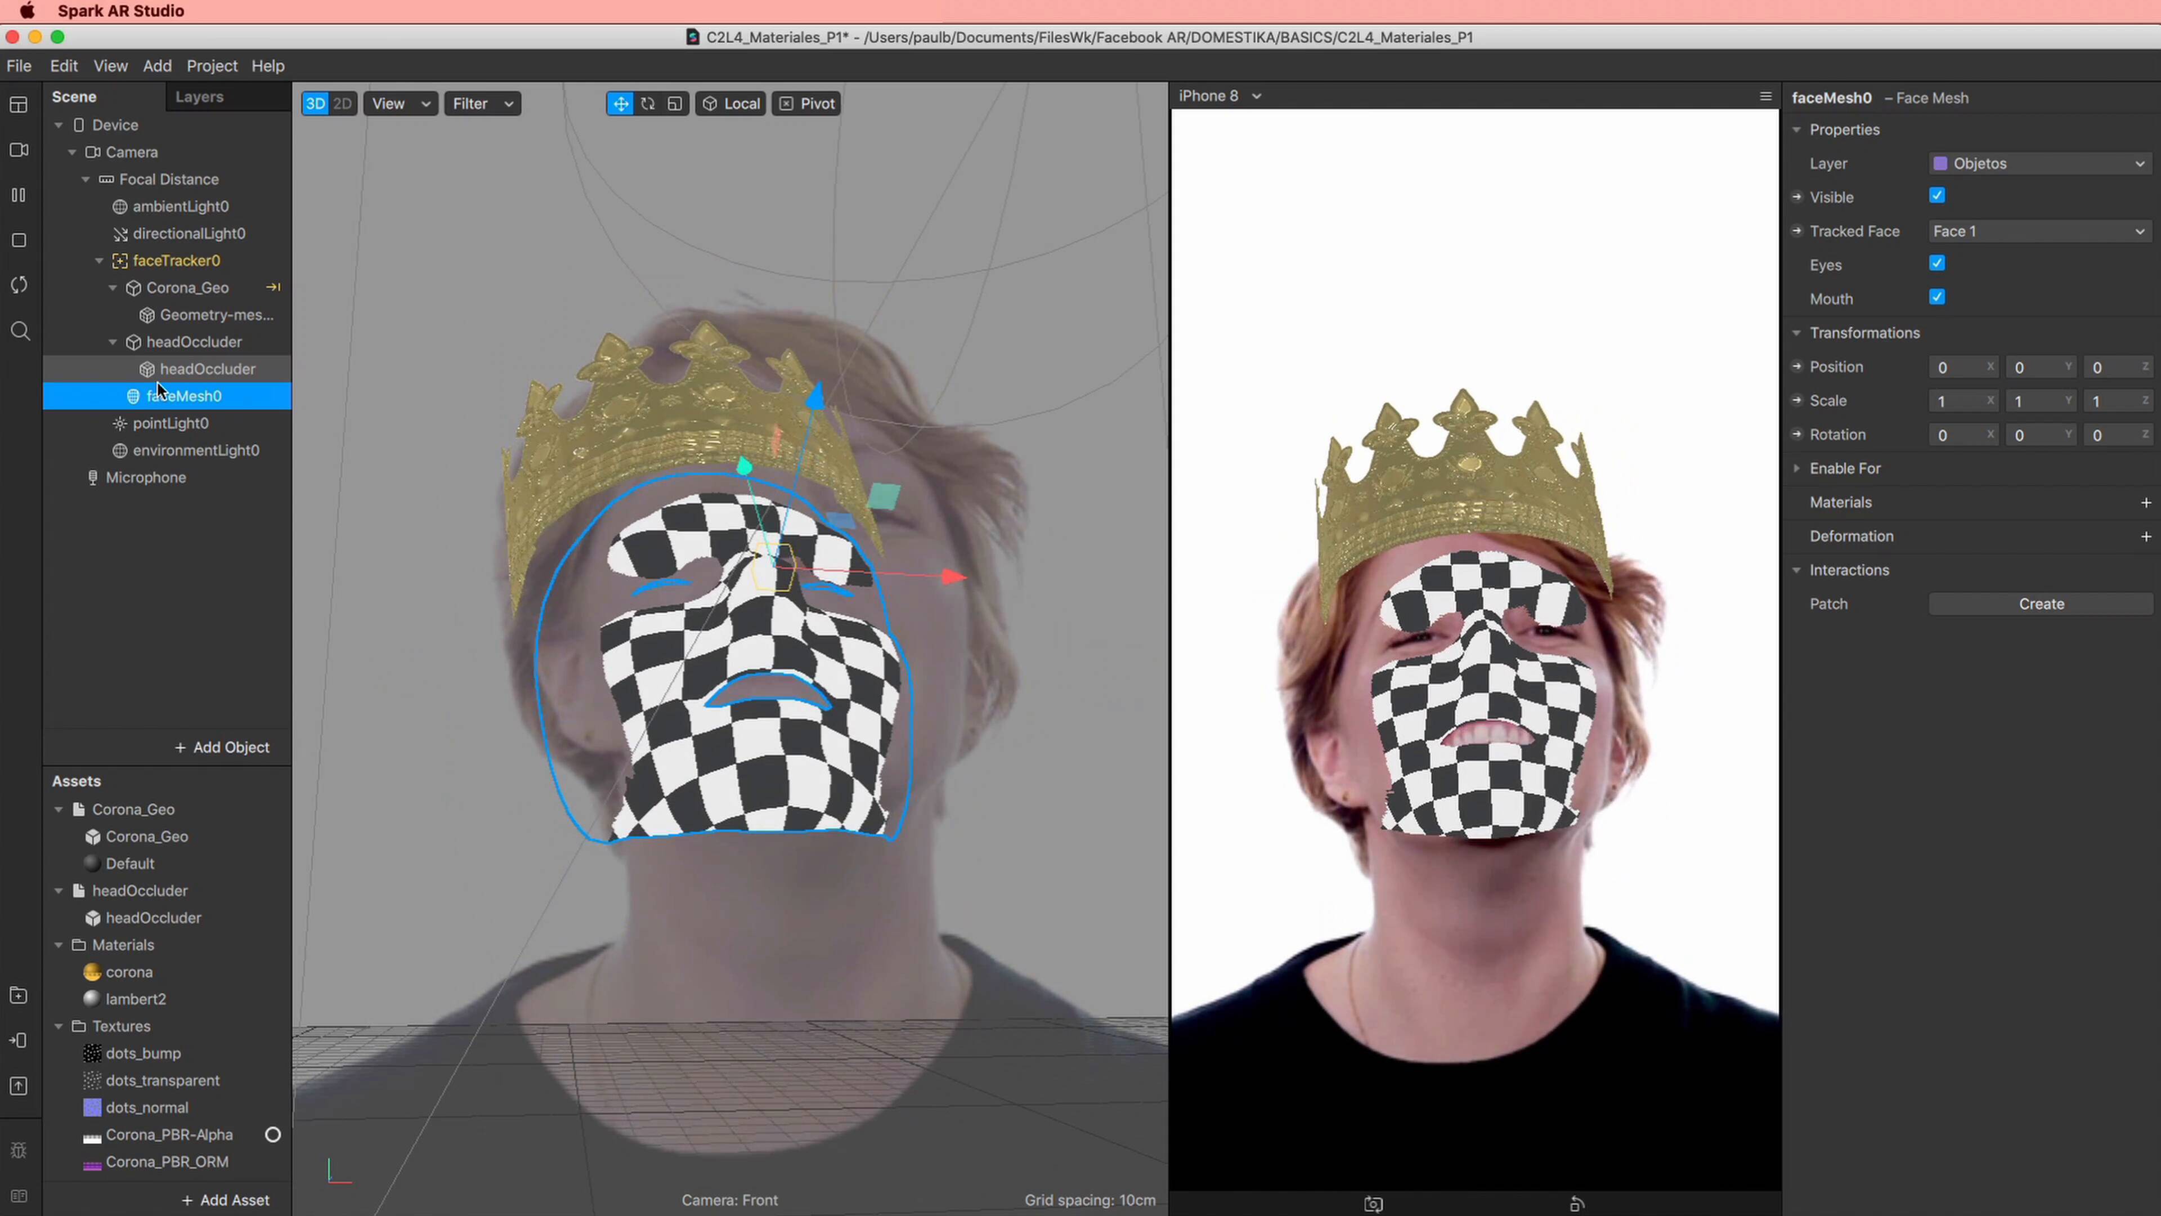The image size is (2161, 1216).
Task: Collapse the faceTracker0 tree node
Action: coord(99,261)
